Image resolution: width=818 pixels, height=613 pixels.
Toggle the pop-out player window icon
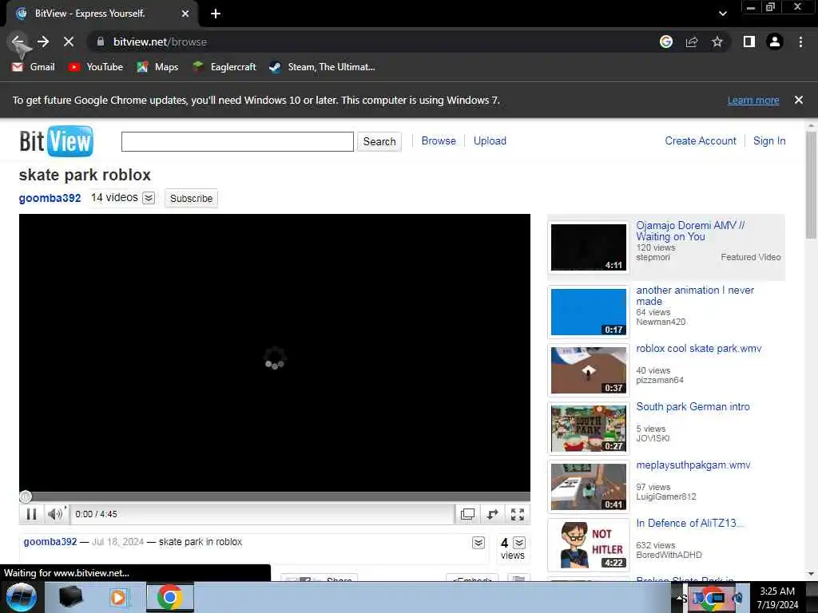coord(467,514)
